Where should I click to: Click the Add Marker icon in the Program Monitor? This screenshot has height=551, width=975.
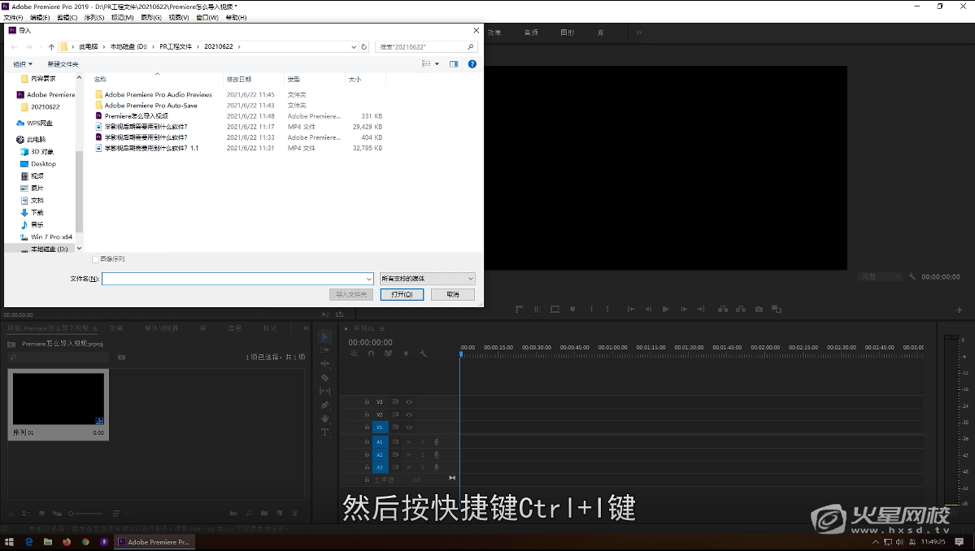[572, 310]
